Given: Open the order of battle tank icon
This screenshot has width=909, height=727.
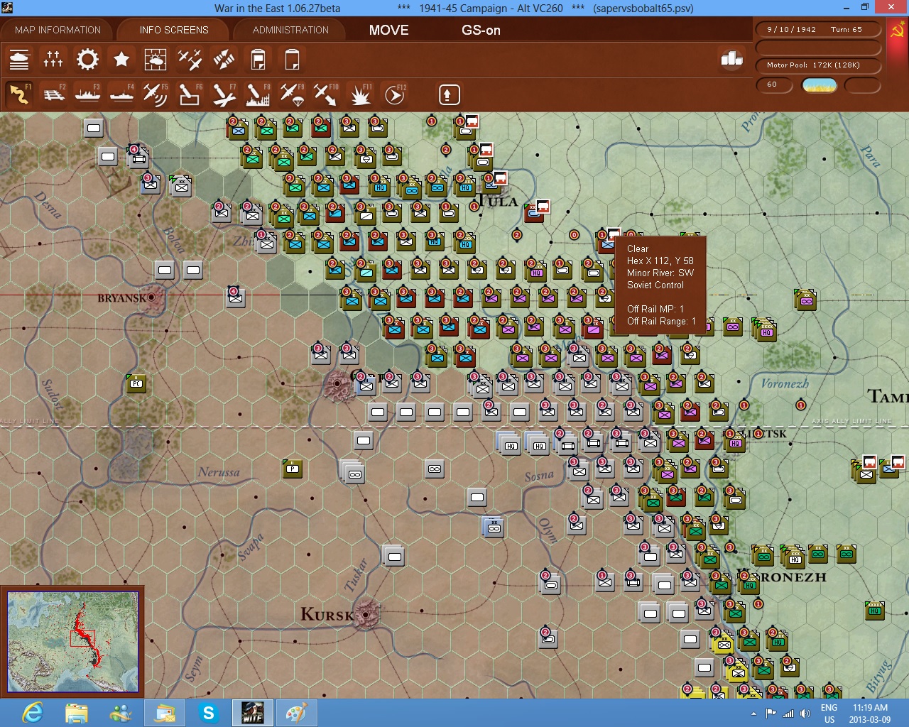Looking at the screenshot, I should tap(19, 60).
